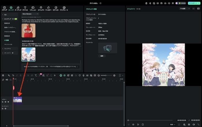Lock the ビデオ1 track

3,102
